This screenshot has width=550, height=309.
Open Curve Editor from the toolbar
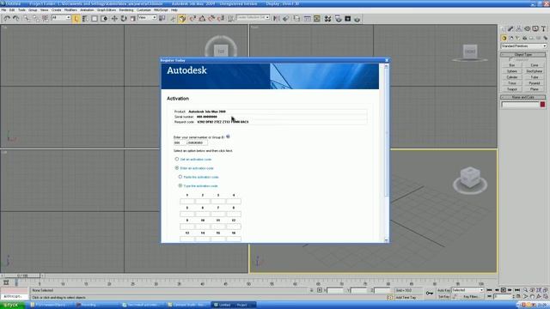(308, 19)
